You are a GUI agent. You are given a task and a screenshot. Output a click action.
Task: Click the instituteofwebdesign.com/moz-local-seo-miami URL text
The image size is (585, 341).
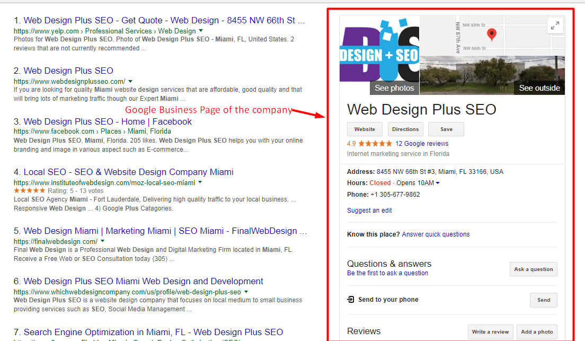click(104, 182)
